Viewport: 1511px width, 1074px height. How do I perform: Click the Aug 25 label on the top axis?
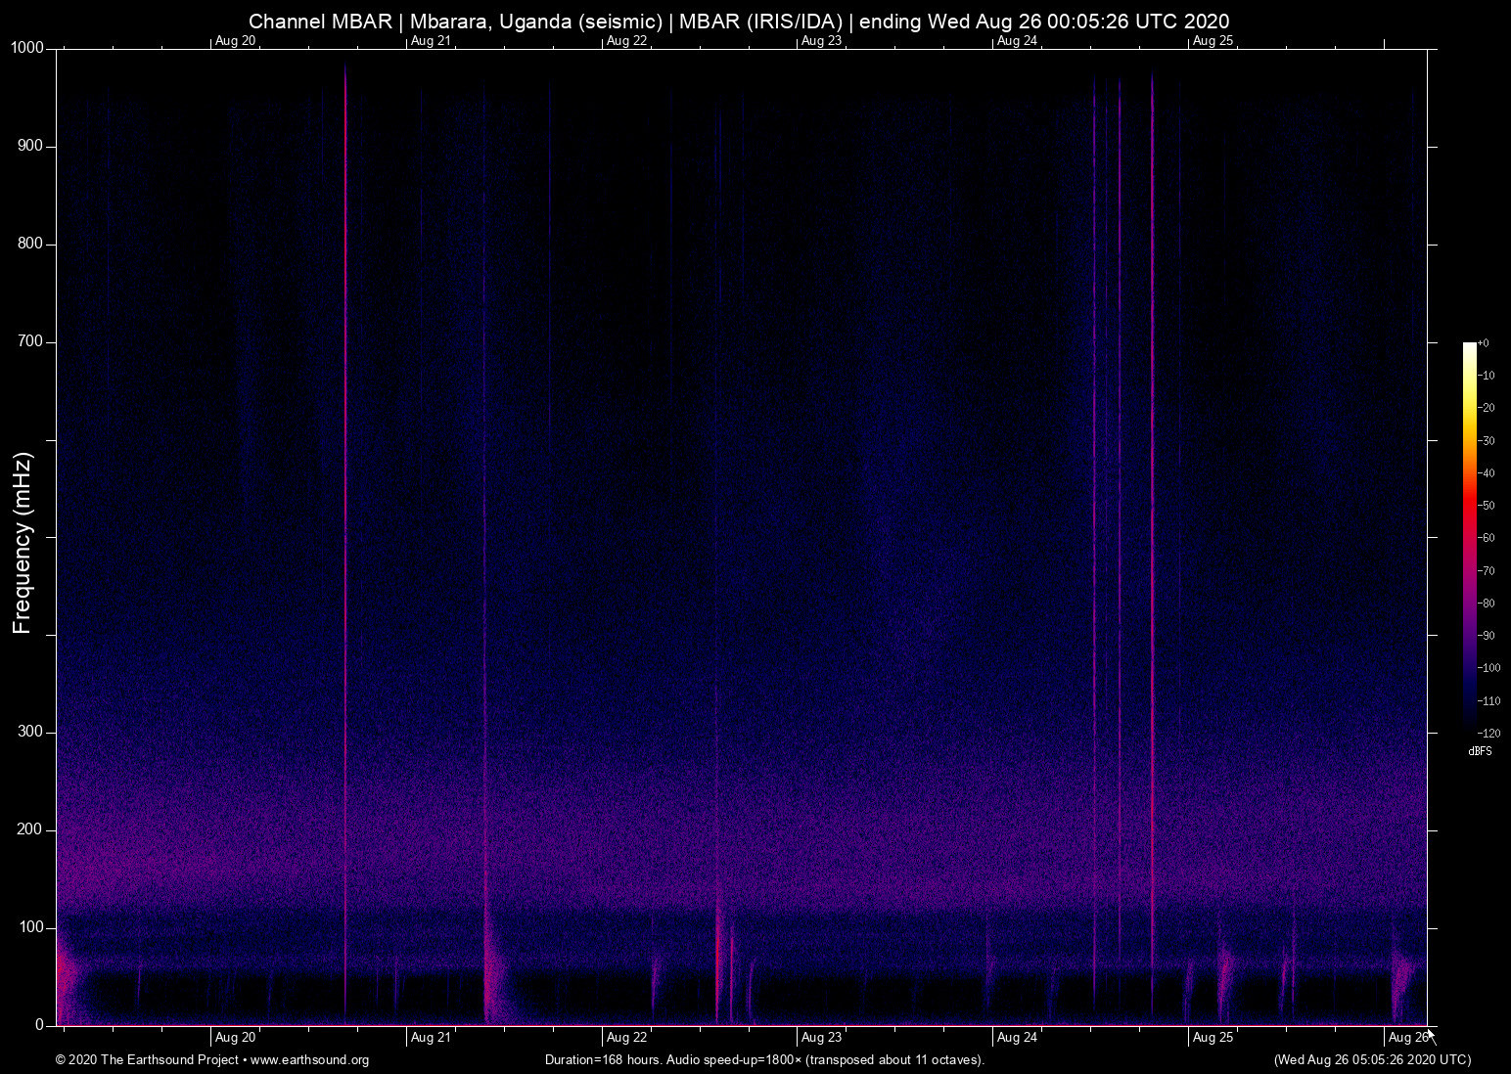tap(1213, 40)
